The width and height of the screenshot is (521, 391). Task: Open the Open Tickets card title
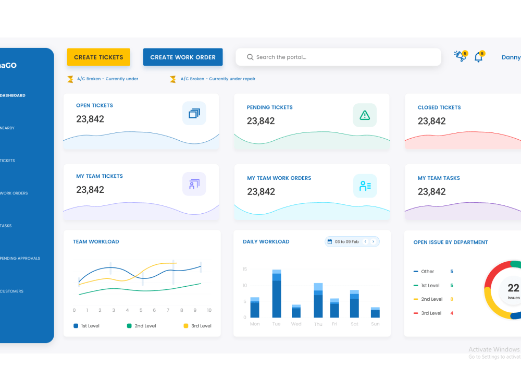pos(95,105)
